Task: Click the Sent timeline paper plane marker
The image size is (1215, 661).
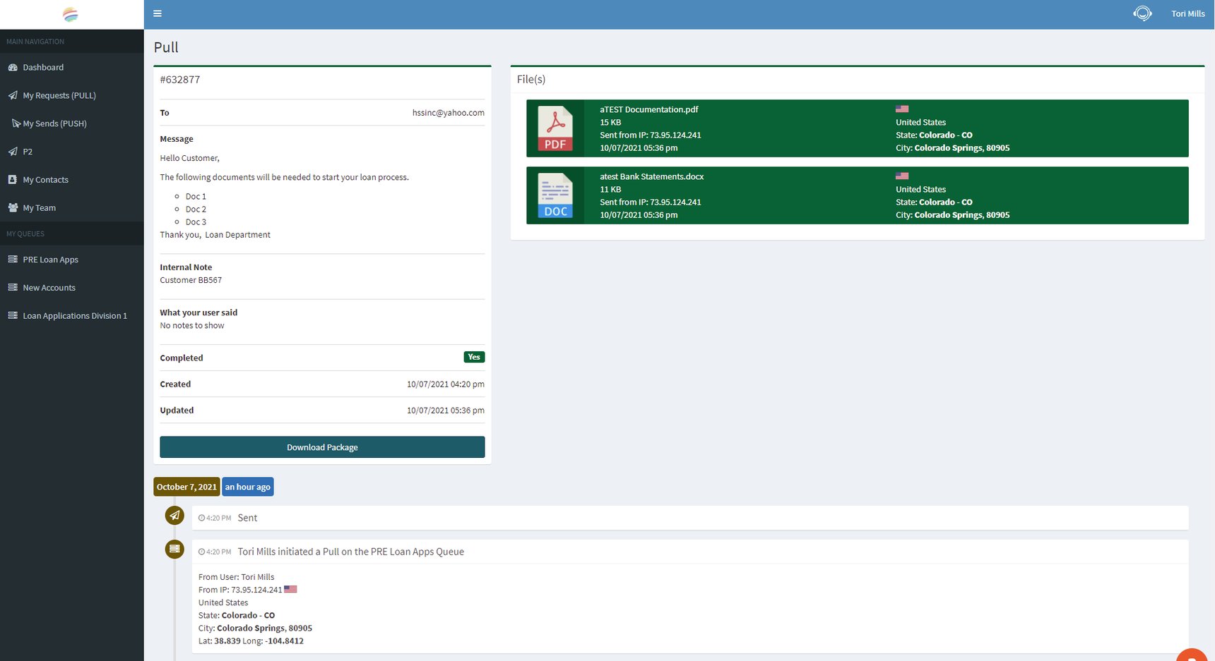Action: click(174, 516)
